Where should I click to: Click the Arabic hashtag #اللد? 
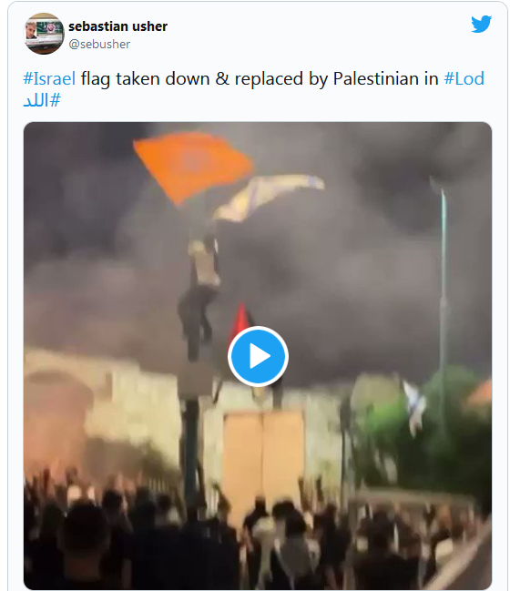tap(42, 101)
